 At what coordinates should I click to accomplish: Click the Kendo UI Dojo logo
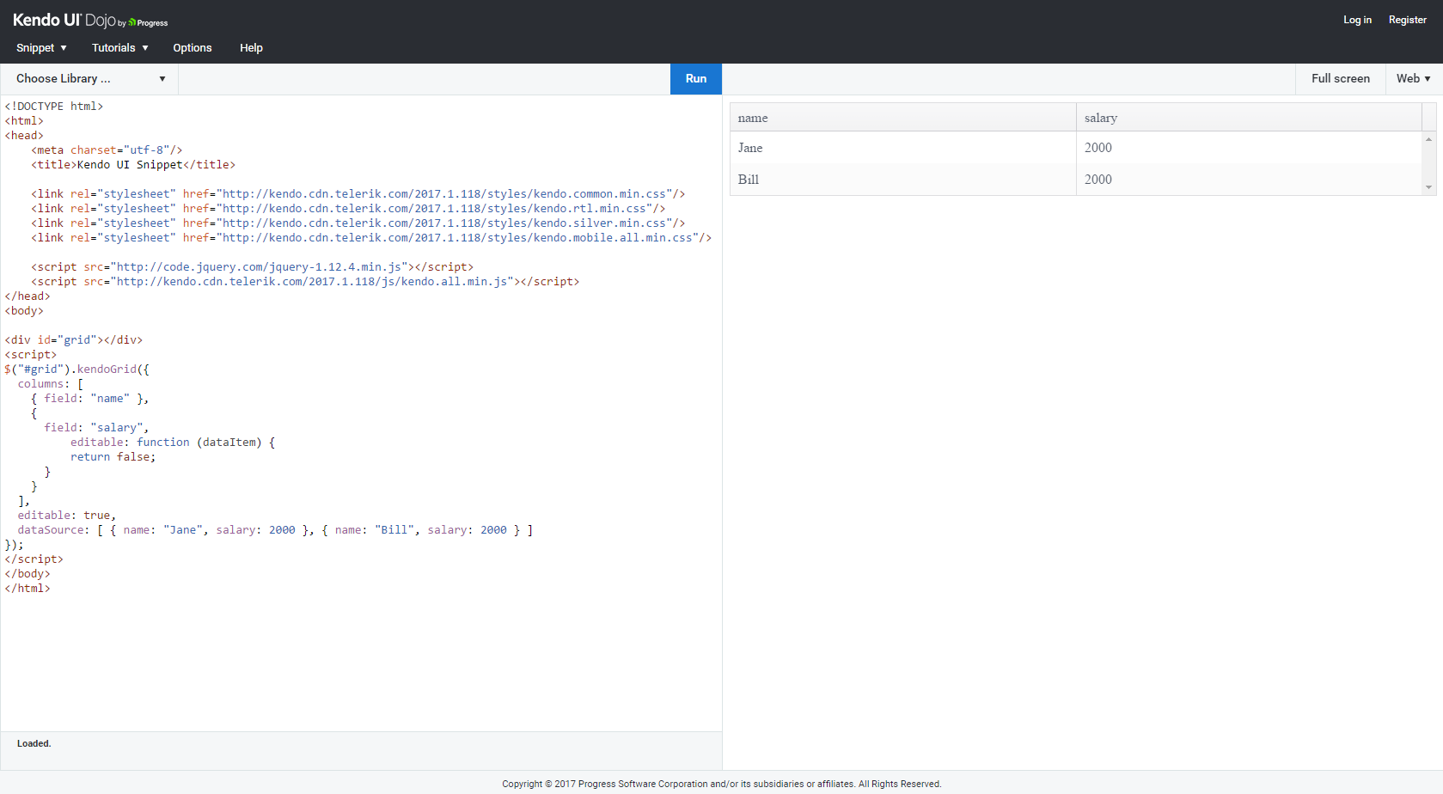point(90,20)
